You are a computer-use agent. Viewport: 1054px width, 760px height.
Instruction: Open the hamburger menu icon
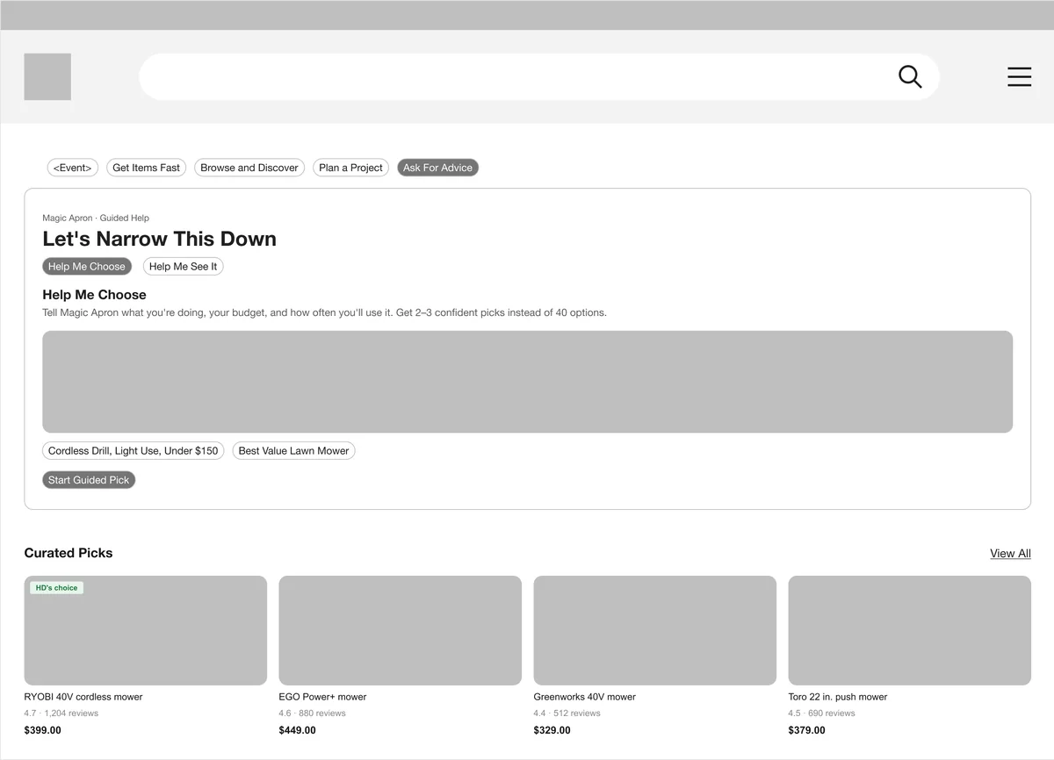pos(1019,76)
